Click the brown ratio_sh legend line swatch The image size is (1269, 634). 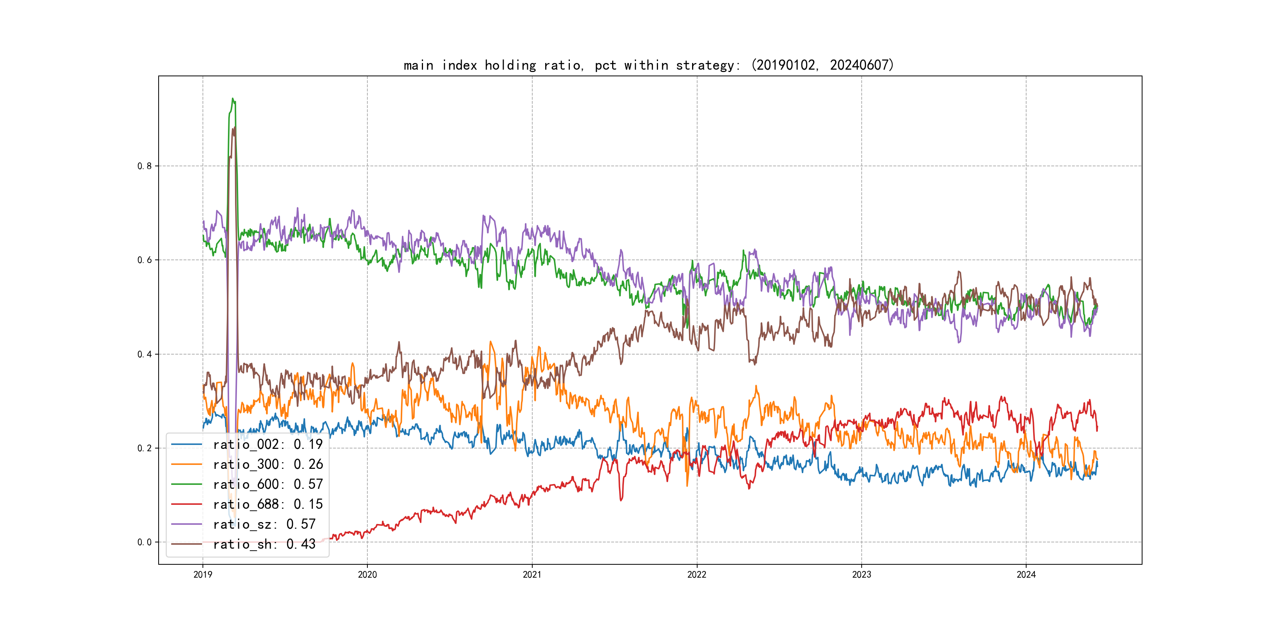pos(187,544)
